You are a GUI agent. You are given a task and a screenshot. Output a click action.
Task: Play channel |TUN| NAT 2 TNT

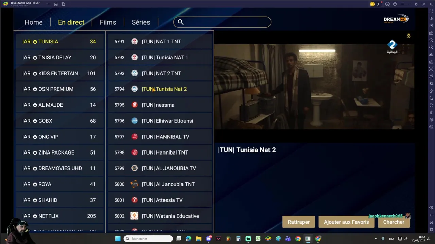160,73
